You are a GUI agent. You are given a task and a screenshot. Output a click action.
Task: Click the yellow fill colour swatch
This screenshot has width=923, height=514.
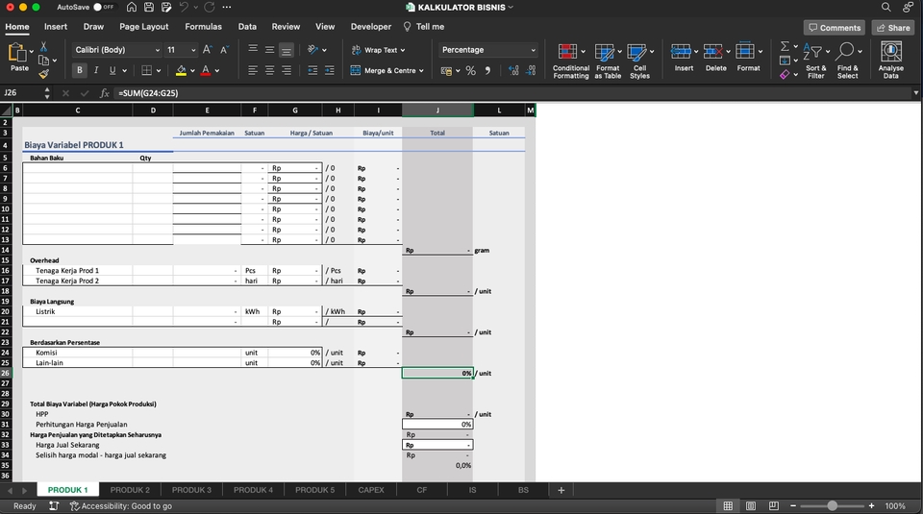pyautogui.click(x=181, y=71)
